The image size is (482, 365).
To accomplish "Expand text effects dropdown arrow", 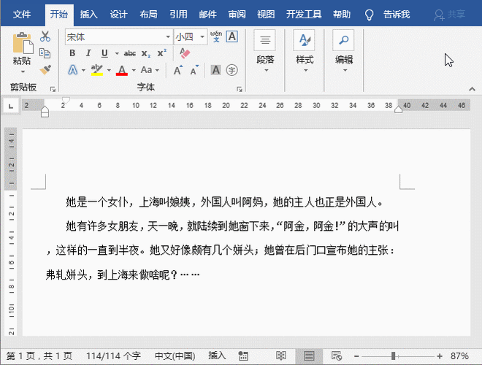I will [83, 70].
